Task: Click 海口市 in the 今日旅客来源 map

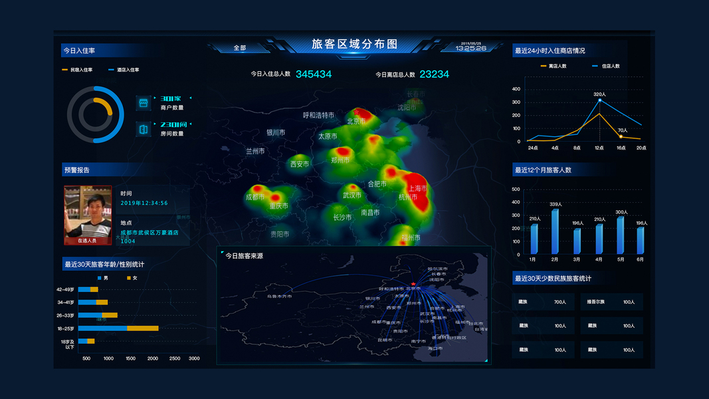Action: pyautogui.click(x=435, y=348)
